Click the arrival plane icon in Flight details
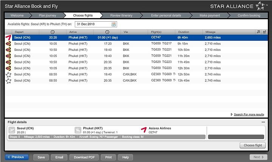This screenshot has width=272, height=162. tap(78, 130)
